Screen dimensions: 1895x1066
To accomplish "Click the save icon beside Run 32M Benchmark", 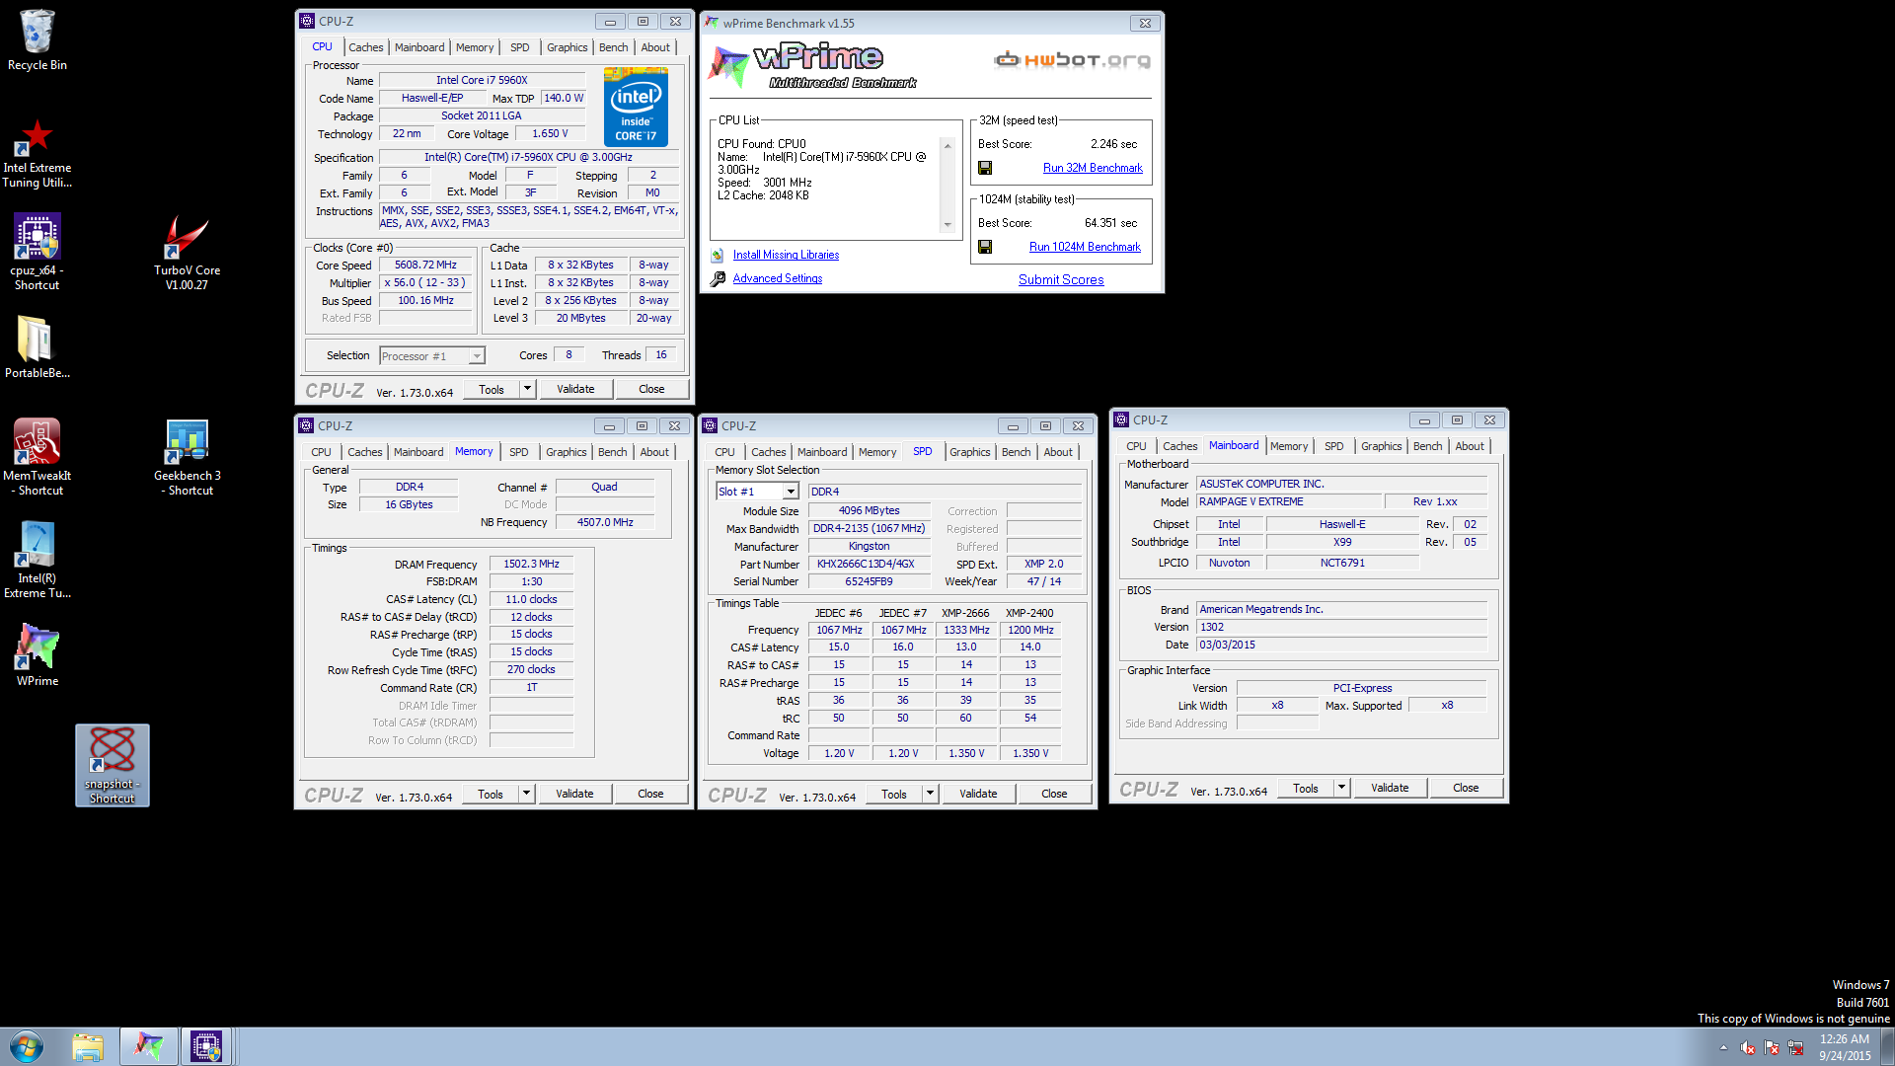I will pos(984,169).
